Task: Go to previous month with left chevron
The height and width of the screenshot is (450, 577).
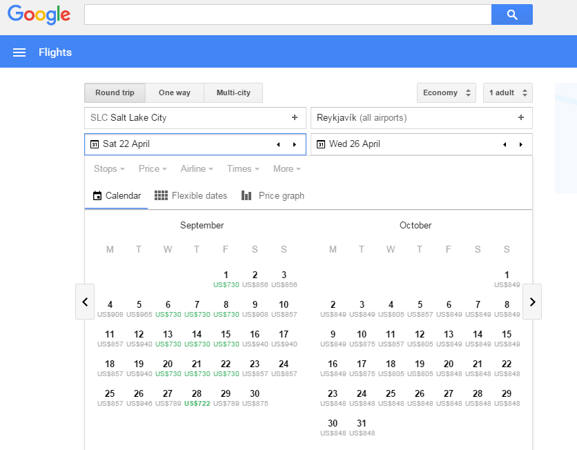Action: pos(85,302)
